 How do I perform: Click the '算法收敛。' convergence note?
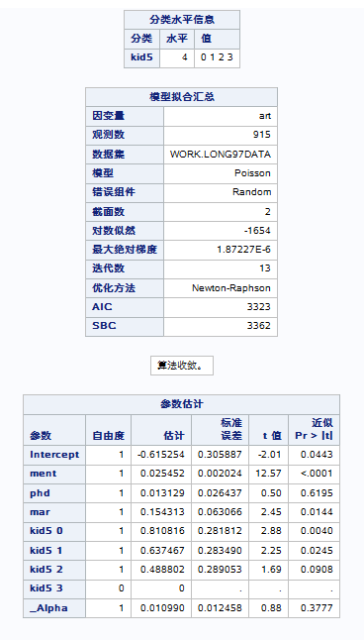click(182, 366)
